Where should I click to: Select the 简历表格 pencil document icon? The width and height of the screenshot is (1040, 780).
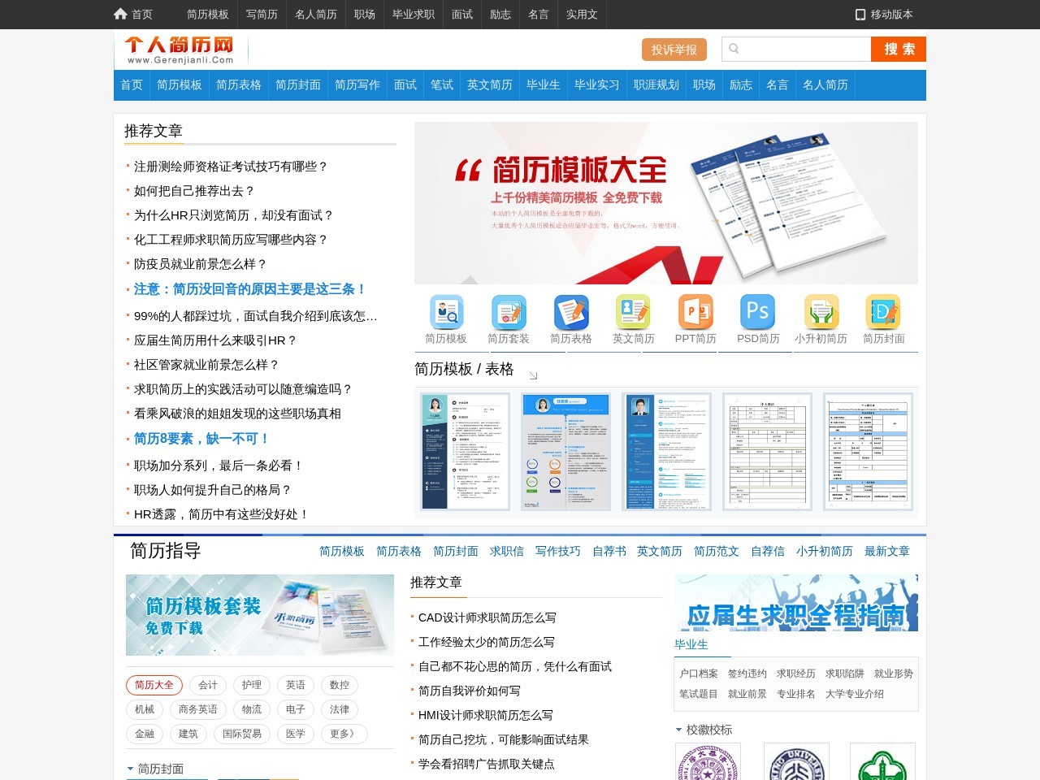point(570,310)
